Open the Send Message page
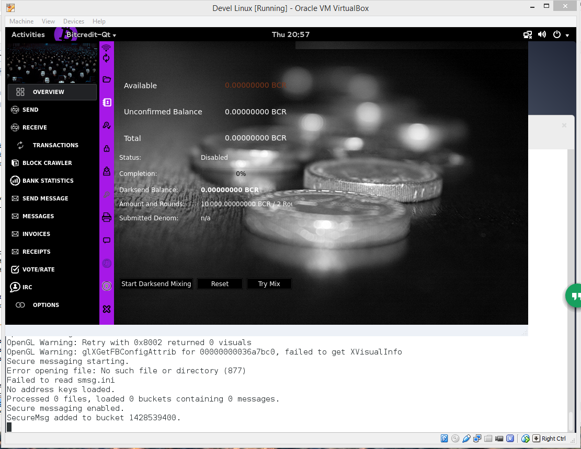Viewport: 581px width, 449px height. coord(40,198)
